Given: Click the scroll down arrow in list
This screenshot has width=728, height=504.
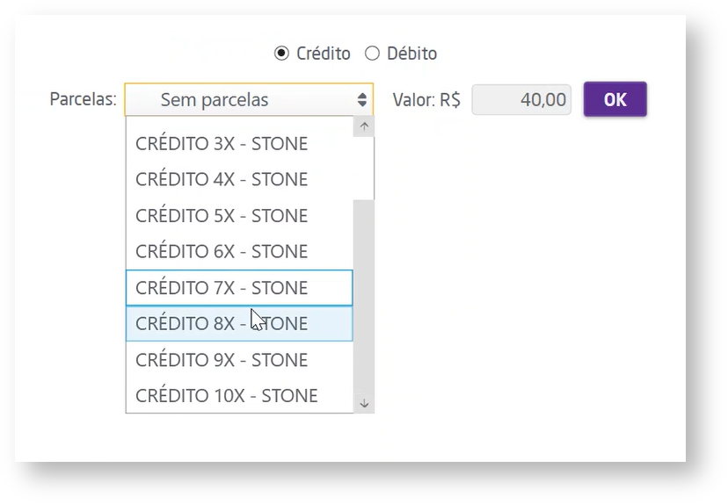Looking at the screenshot, I should coord(364,404).
